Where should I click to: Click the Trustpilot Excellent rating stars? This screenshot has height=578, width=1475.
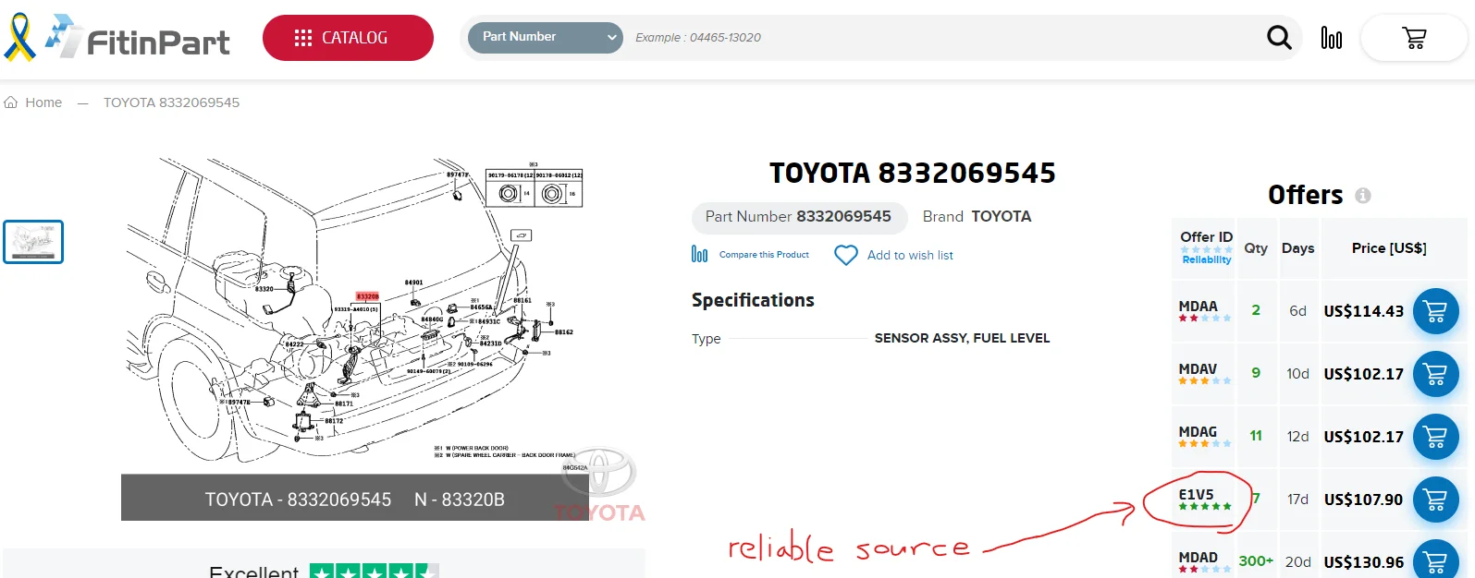click(x=375, y=571)
